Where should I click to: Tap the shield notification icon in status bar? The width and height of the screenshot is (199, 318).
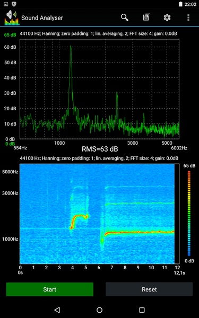pos(14,4)
